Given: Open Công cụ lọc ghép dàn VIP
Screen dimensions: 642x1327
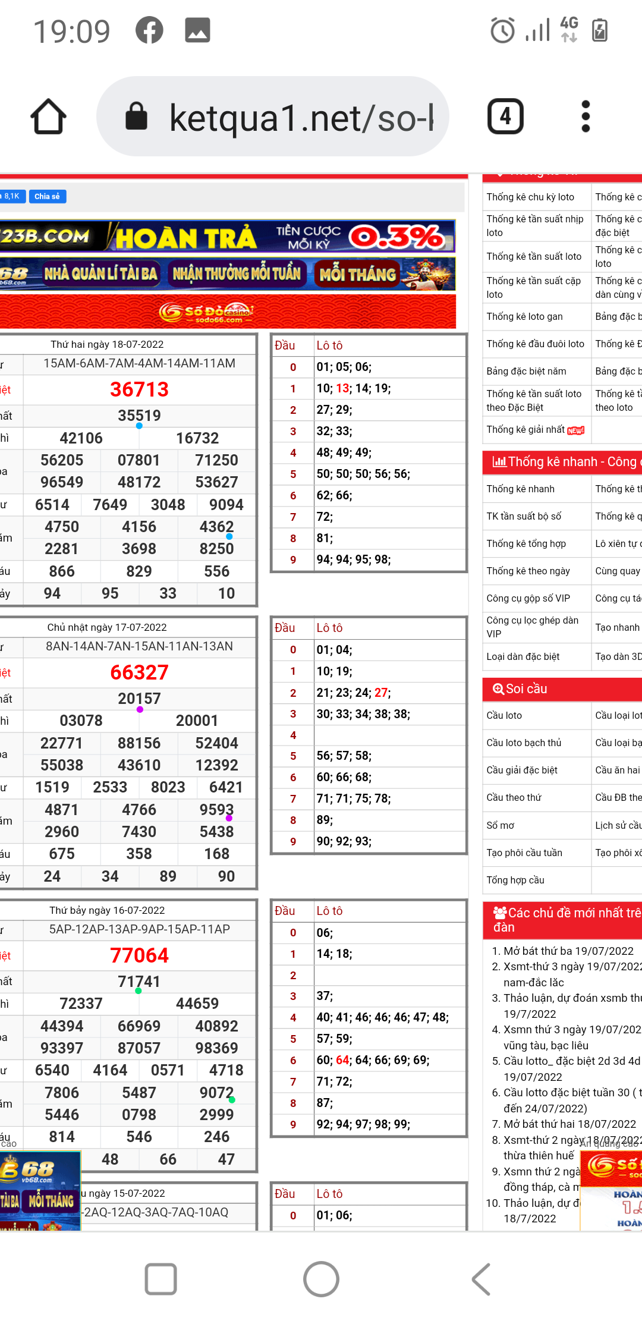Looking at the screenshot, I should 533,627.
